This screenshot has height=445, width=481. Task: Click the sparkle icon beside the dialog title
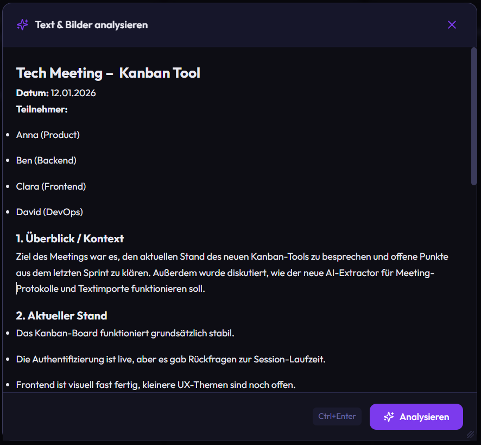pos(22,24)
